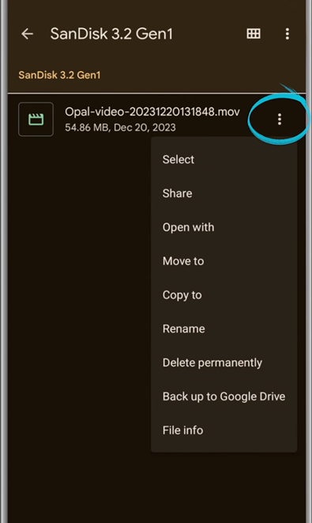Image resolution: width=312 pixels, height=523 pixels.
Task: Open the top-right overflow menu
Action: pos(288,34)
